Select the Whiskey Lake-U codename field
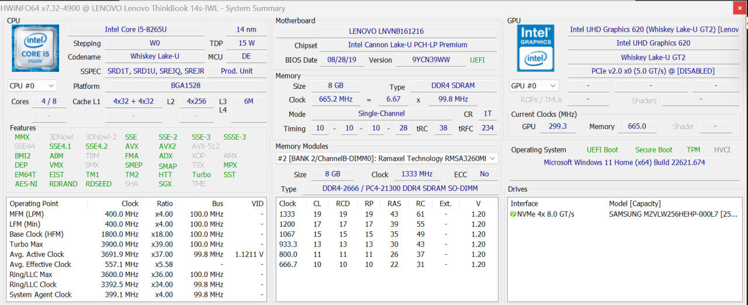748x305 pixels. [x=154, y=57]
